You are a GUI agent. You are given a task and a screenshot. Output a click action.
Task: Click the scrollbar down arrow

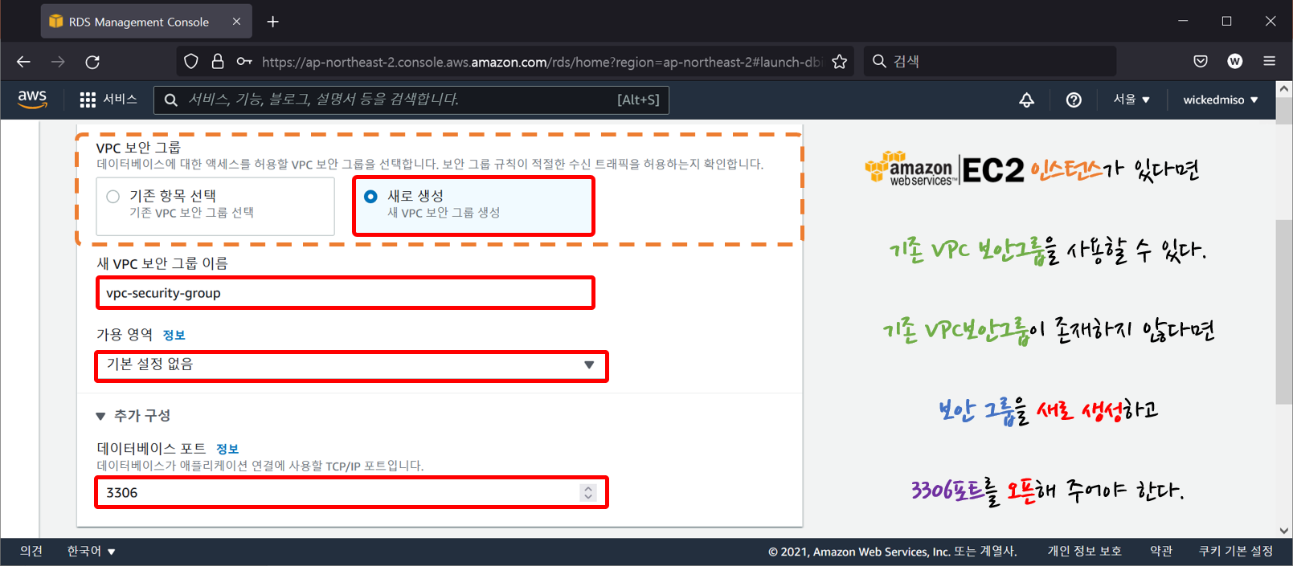click(x=1283, y=531)
